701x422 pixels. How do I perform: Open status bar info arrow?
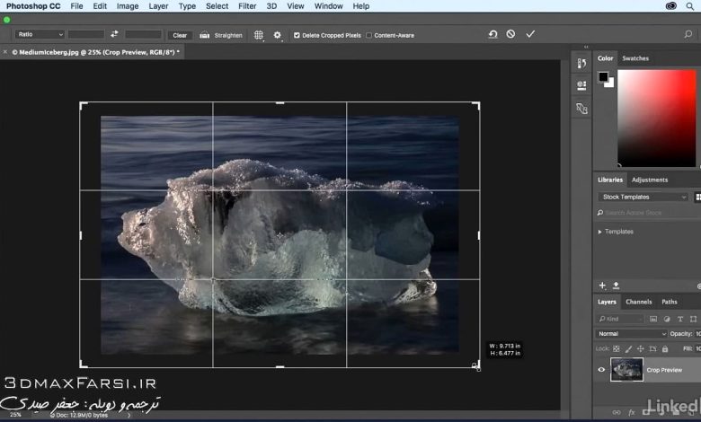click(129, 416)
